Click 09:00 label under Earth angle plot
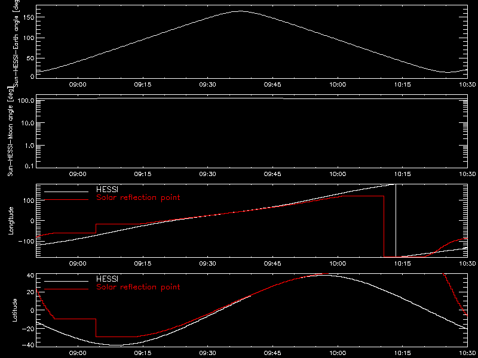Image resolution: width=478 pixels, height=358 pixels. click(x=78, y=85)
